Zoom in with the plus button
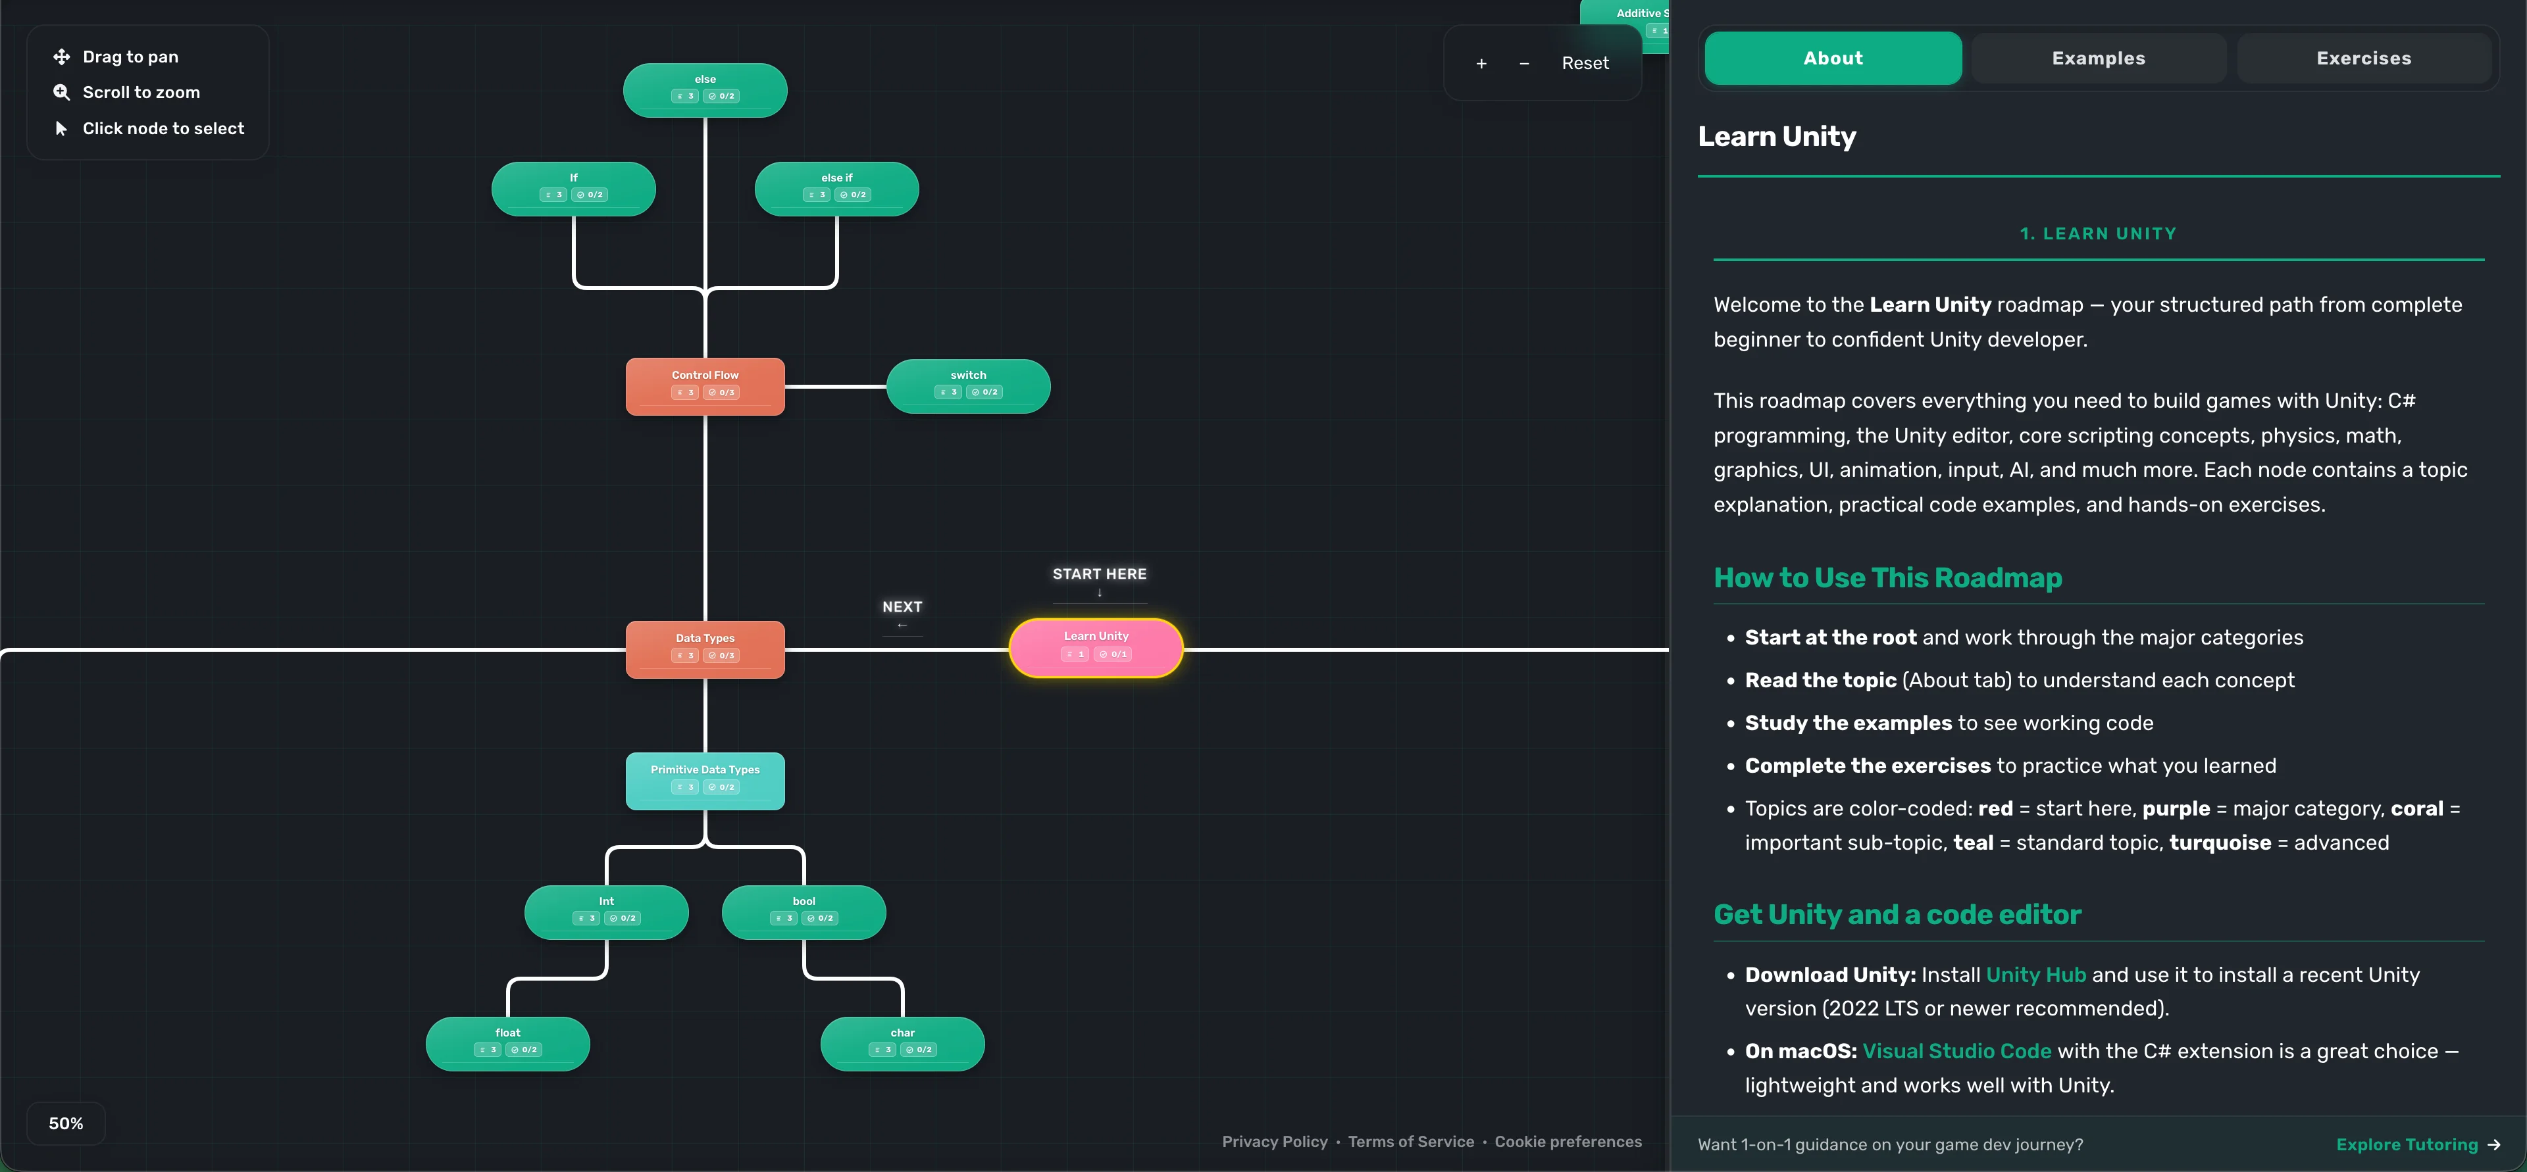 1481,62
